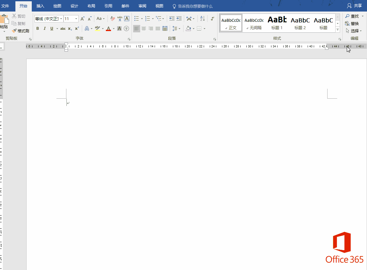Click the bulleted list icon
The image size is (367, 270).
click(x=137, y=19)
